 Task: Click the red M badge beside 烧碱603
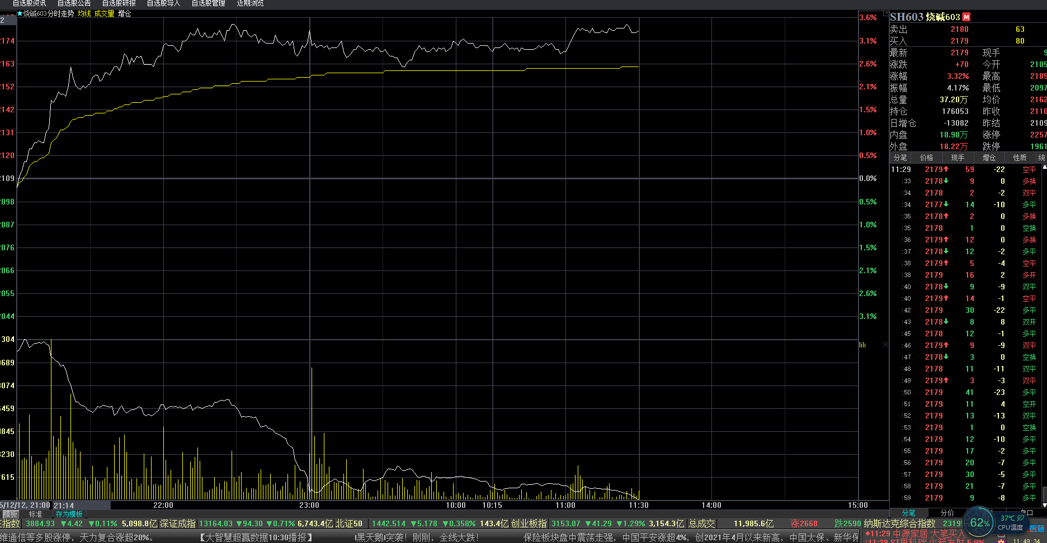pos(966,17)
